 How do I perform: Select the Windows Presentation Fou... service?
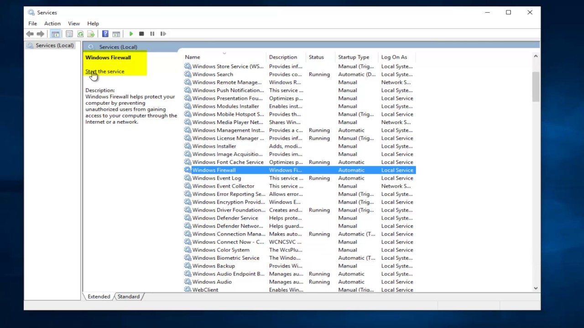[x=299, y=98]
